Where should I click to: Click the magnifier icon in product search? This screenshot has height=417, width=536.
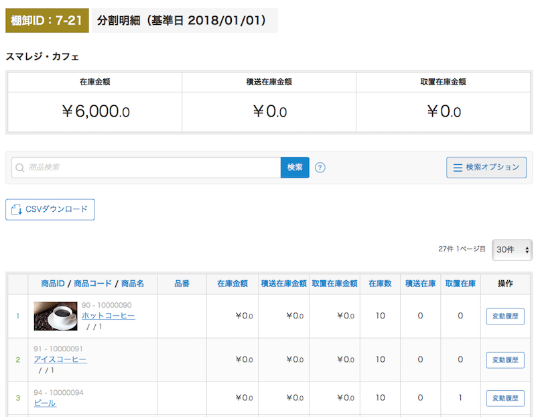click(x=20, y=168)
